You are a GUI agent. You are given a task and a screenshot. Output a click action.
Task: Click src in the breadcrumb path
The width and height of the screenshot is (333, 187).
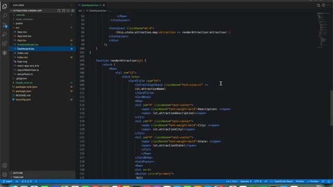(x=80, y=10)
